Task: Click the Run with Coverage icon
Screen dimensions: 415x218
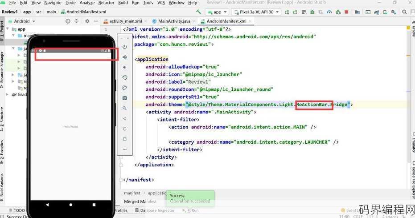Action: coord(321,12)
